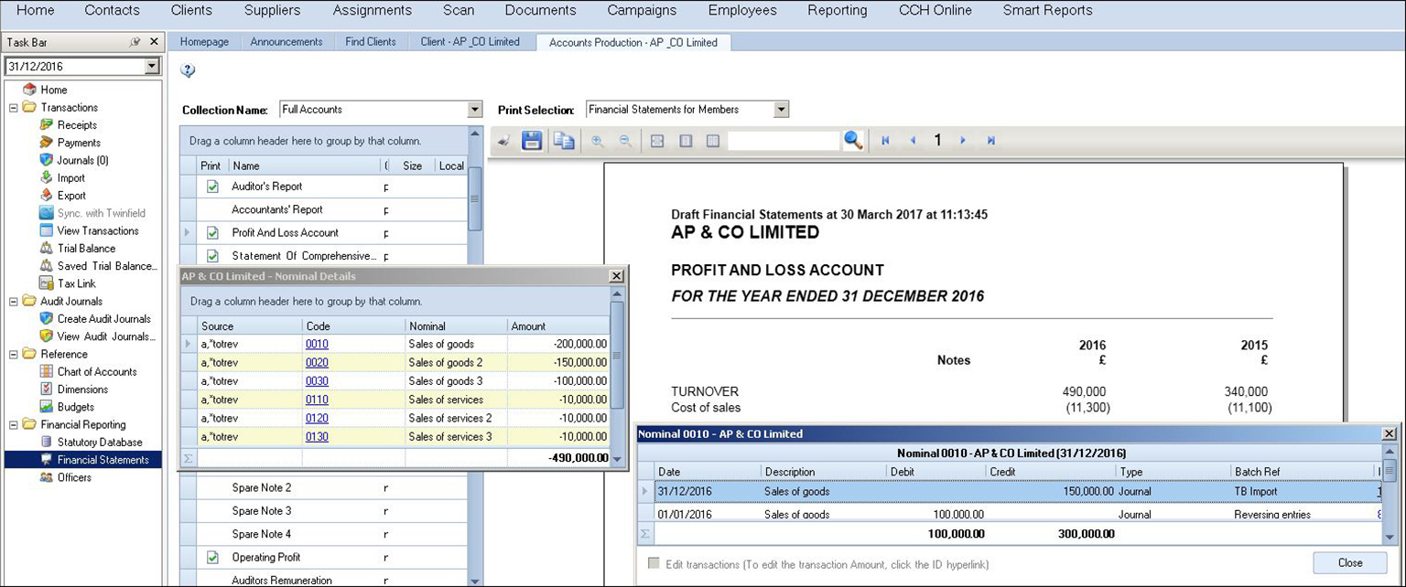
Task: Zoom in on the report preview
Action: pyautogui.click(x=598, y=141)
